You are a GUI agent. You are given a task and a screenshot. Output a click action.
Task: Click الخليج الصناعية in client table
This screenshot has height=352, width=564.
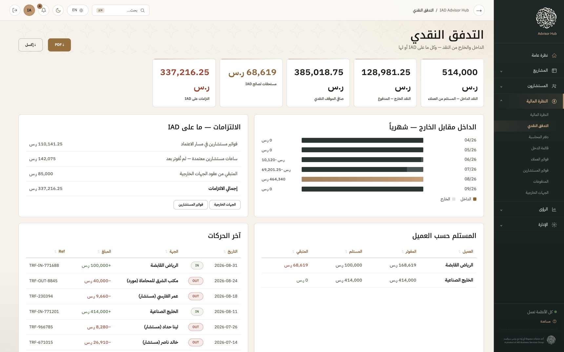point(459,280)
